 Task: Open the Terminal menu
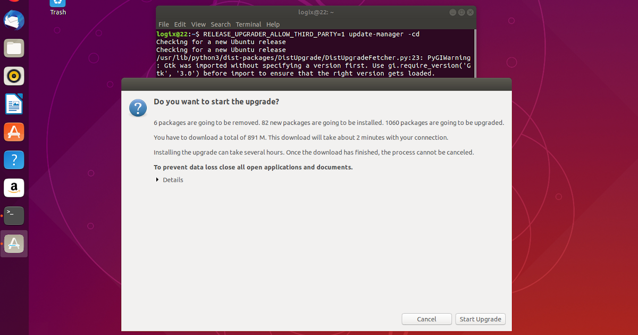pos(248,24)
